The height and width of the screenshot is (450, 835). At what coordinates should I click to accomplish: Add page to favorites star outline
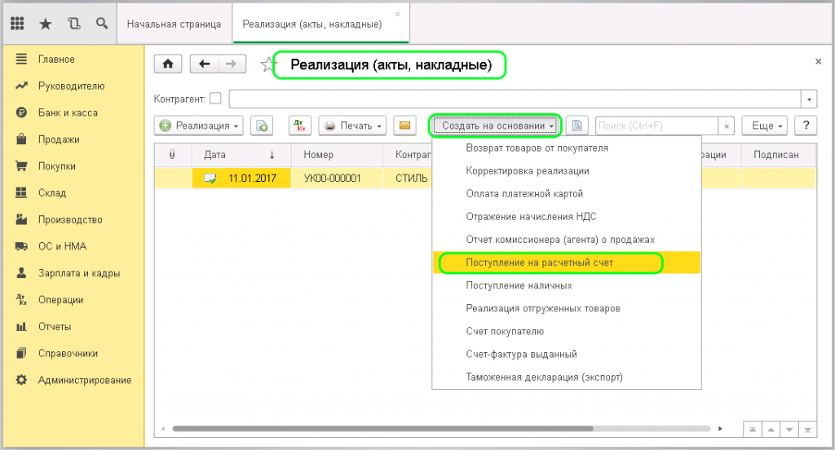click(x=267, y=65)
